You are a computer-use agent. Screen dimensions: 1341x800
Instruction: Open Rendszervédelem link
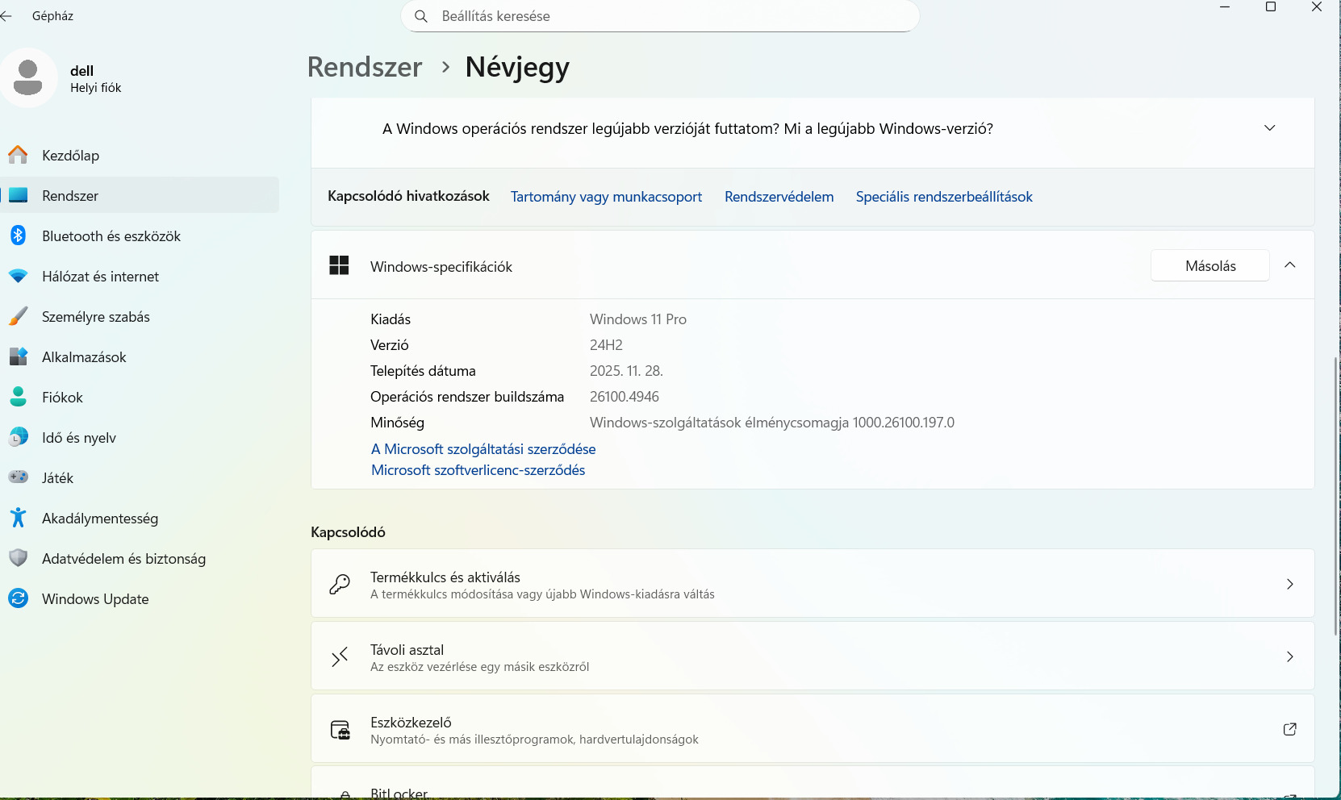779,197
